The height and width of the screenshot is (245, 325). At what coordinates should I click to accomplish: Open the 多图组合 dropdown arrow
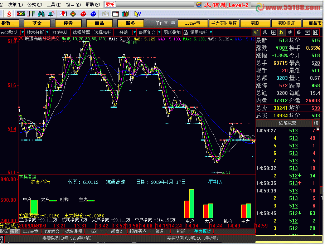[x=159, y=32]
